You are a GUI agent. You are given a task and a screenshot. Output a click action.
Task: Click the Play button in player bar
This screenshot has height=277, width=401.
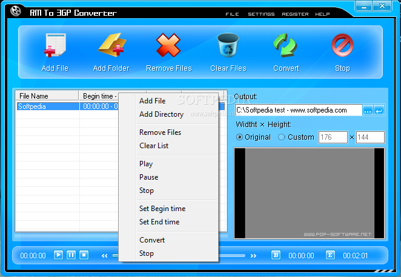point(58,255)
